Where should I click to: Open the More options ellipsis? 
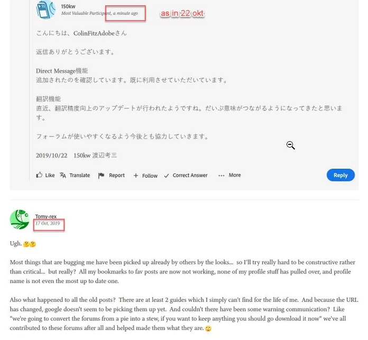[222, 176]
